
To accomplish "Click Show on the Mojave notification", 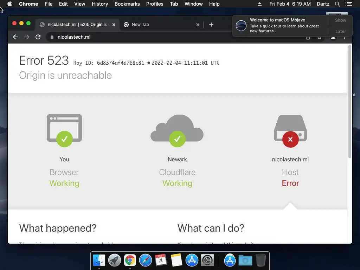I will [x=340, y=20].
